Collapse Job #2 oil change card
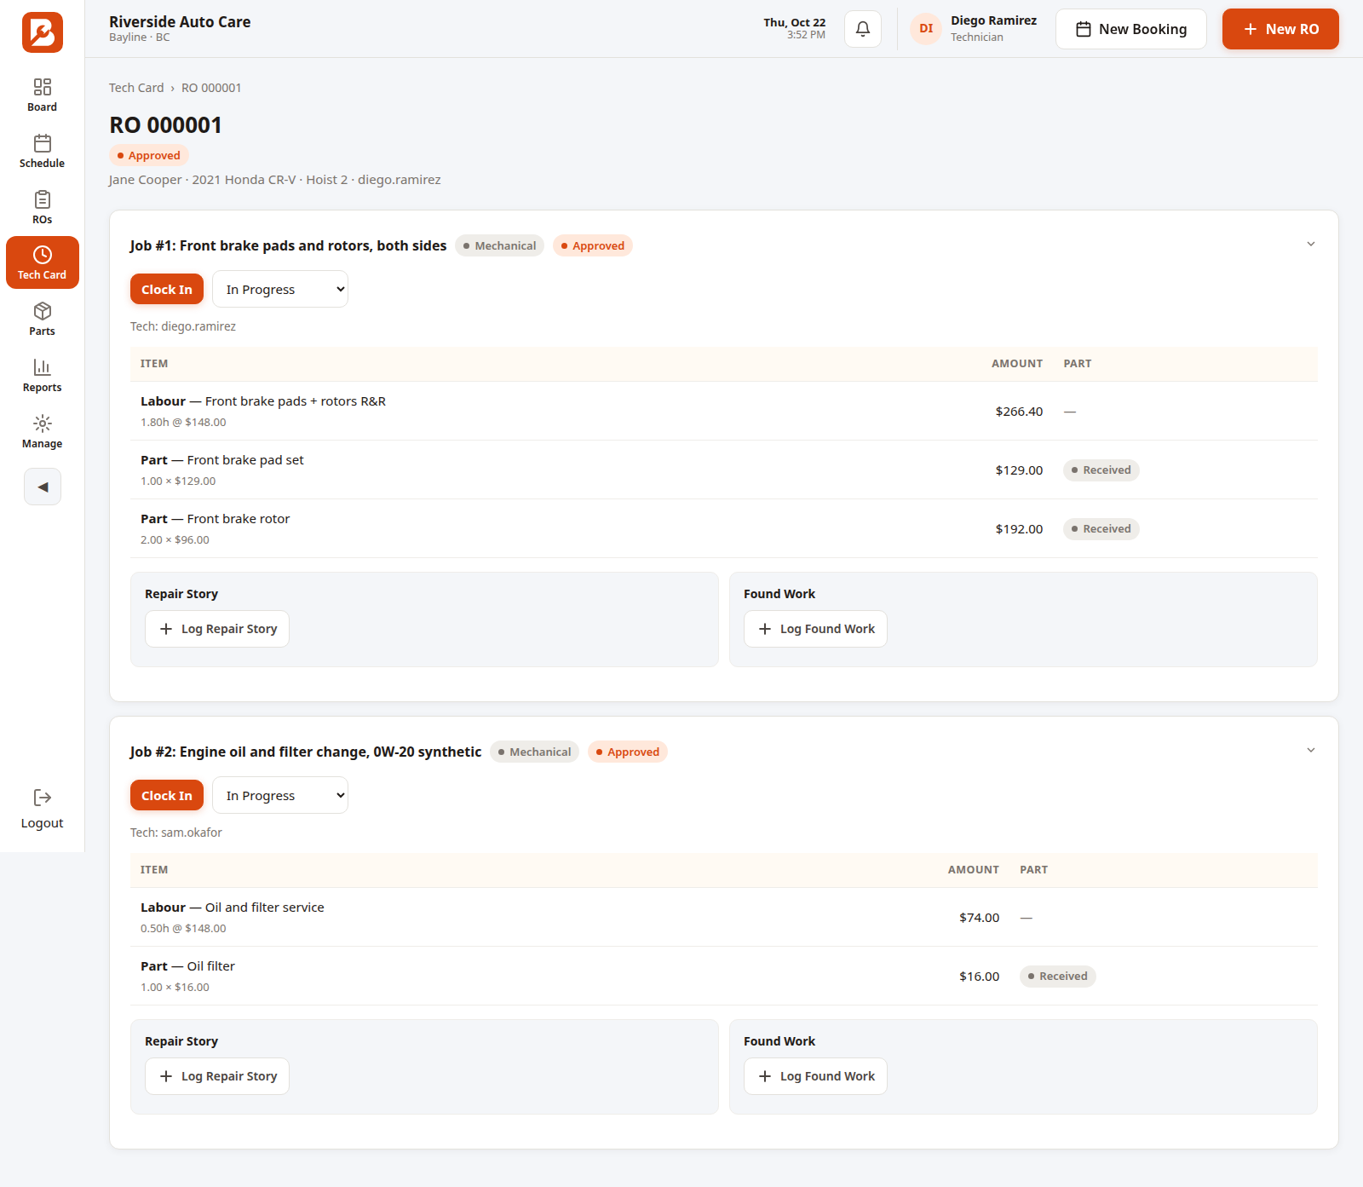The width and height of the screenshot is (1363, 1187). (x=1311, y=751)
